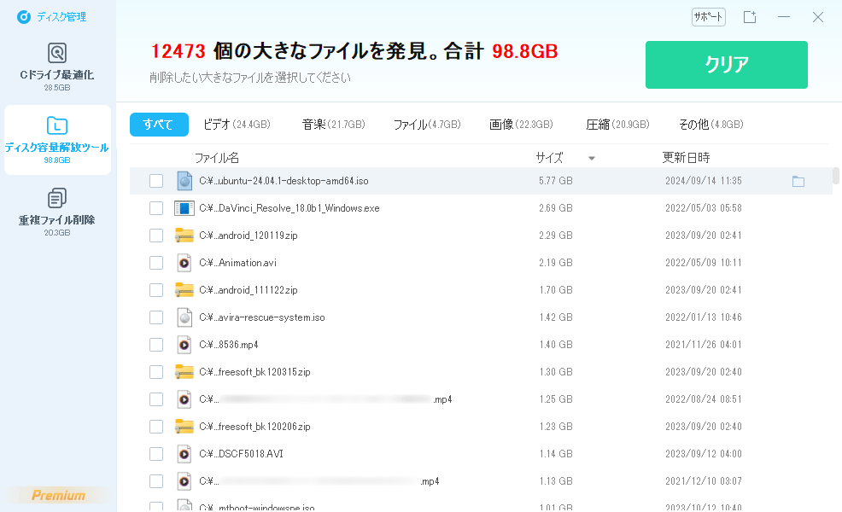Tick checkbox for android_120119.zip

click(156, 236)
